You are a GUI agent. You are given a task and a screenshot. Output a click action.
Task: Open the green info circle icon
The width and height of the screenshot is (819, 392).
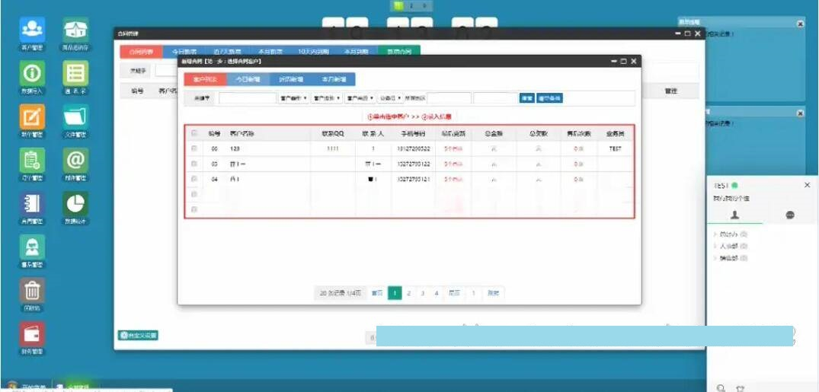coord(32,73)
